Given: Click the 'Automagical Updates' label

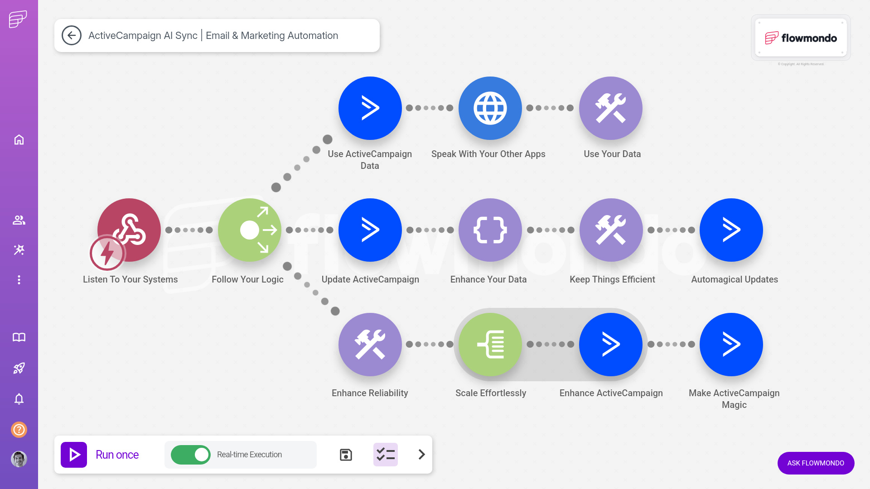Looking at the screenshot, I should pos(735,279).
